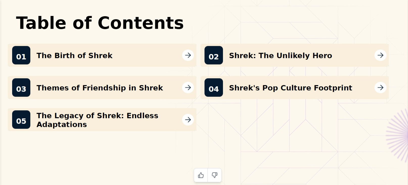The image size is (408, 185).
Task: Jump to Shrek's Pop Culture Footprint
Action: click(290, 88)
